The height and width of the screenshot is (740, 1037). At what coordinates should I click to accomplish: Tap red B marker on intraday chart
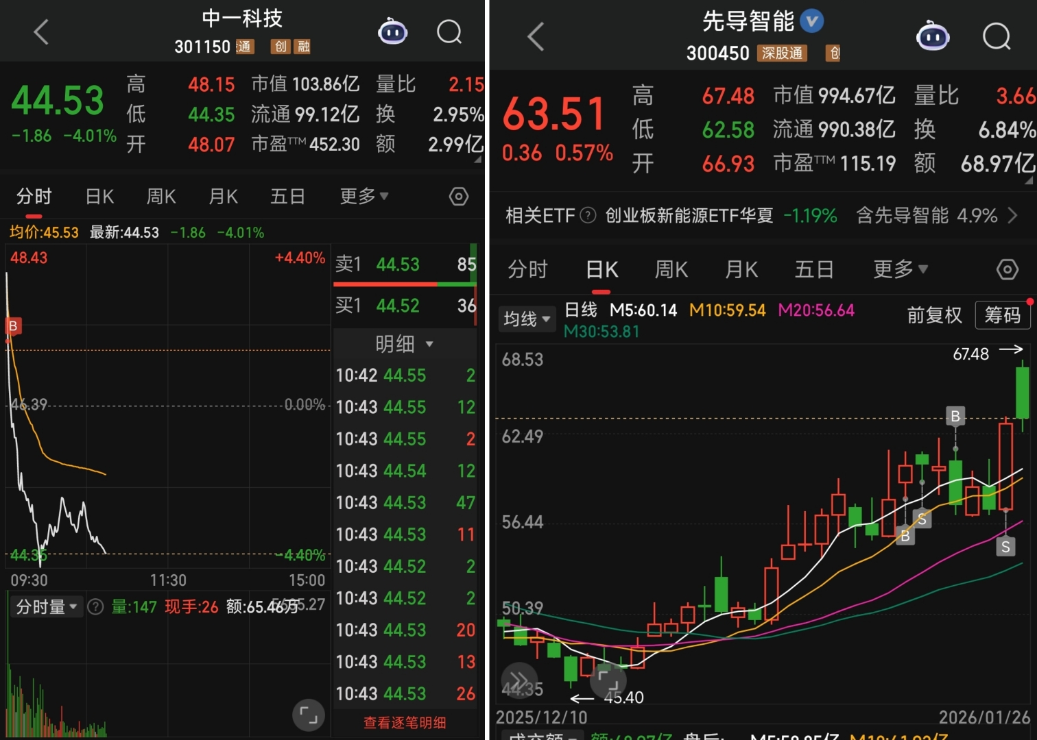[x=13, y=325]
